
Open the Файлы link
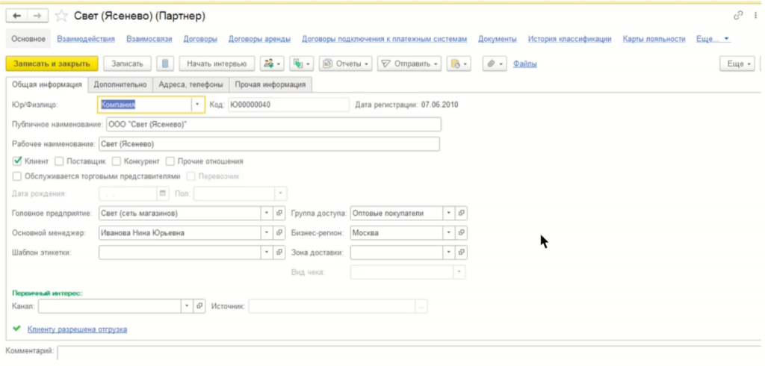[x=525, y=63]
